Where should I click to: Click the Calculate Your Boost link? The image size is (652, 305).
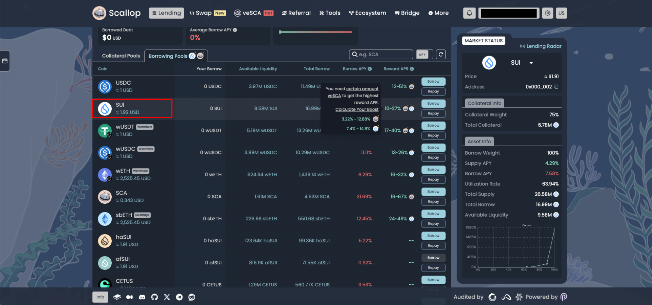(357, 109)
